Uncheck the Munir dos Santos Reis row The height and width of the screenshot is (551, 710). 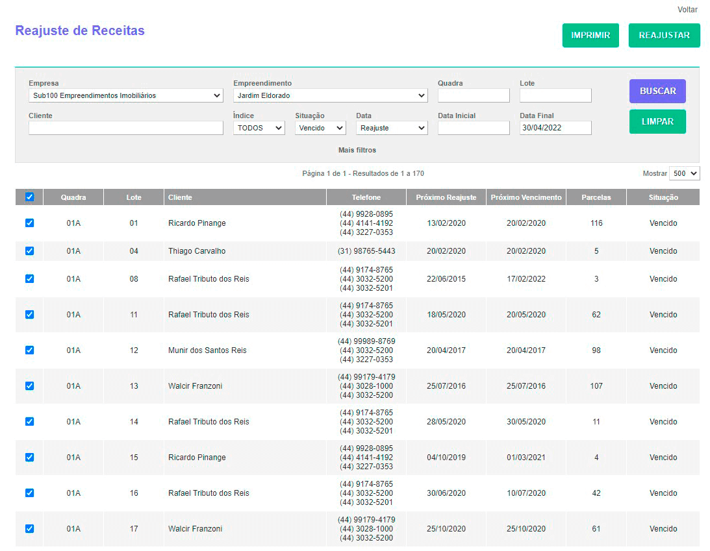coord(29,350)
